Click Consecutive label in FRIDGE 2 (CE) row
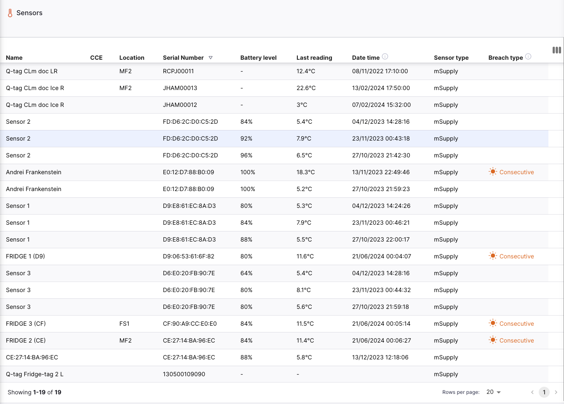564x404 pixels. (516, 340)
